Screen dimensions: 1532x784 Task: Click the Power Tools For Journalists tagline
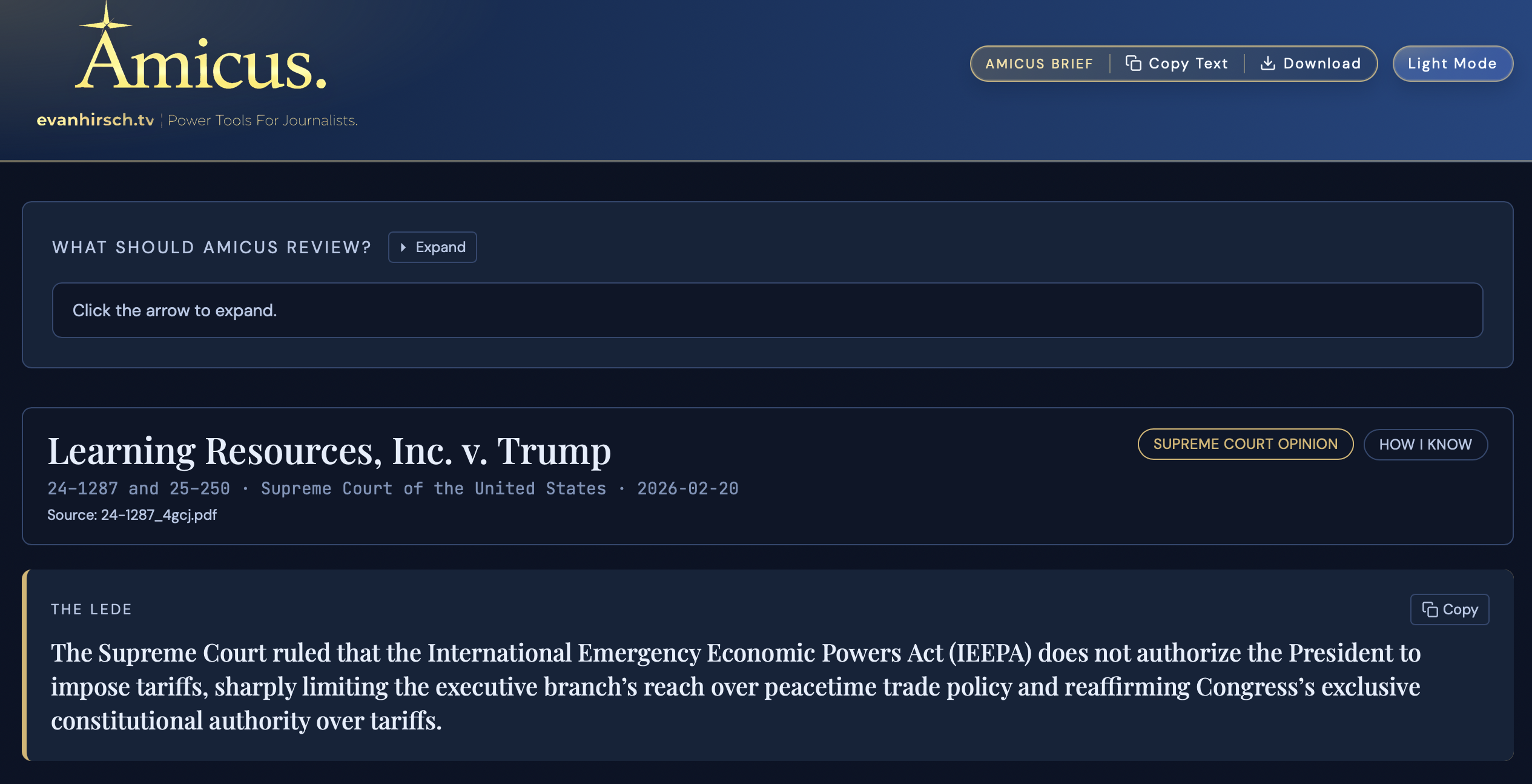(262, 121)
